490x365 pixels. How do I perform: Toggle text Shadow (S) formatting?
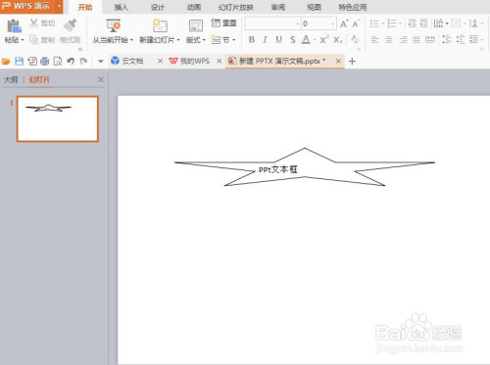[x=293, y=40]
